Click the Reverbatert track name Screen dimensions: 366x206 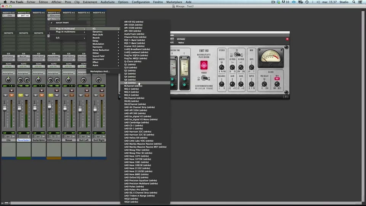(x=24, y=140)
